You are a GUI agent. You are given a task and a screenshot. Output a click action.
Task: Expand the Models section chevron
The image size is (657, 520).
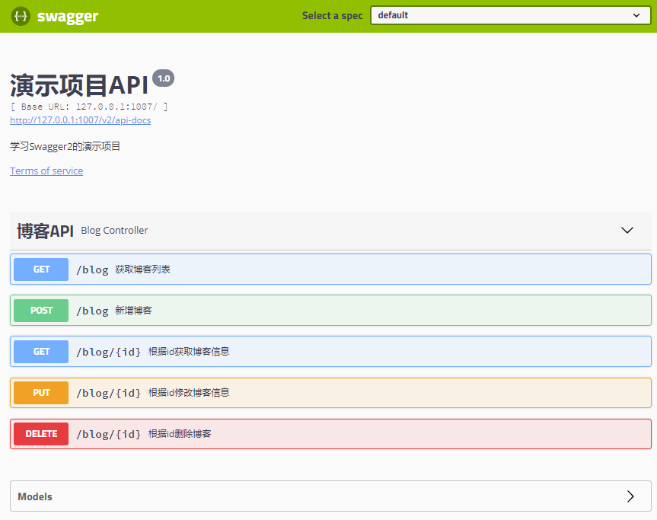point(630,496)
